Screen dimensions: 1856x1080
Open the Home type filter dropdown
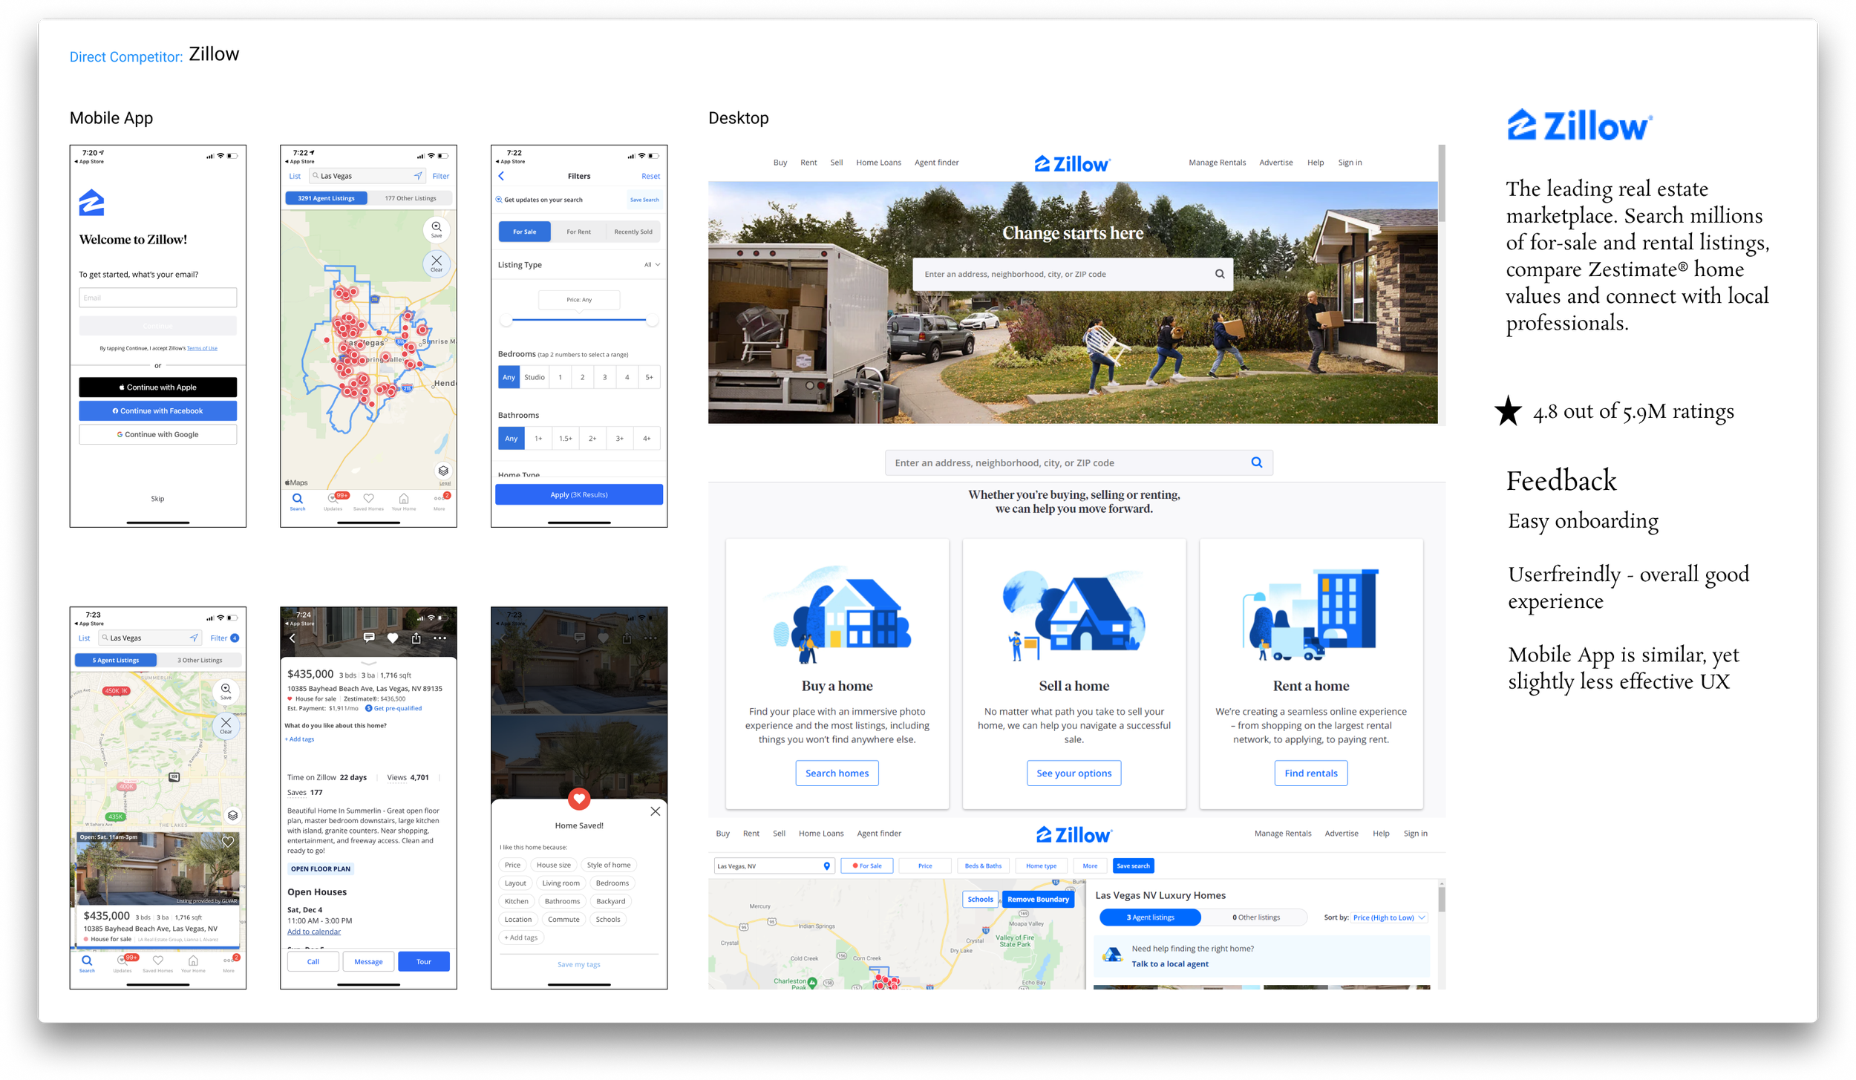point(1041,866)
